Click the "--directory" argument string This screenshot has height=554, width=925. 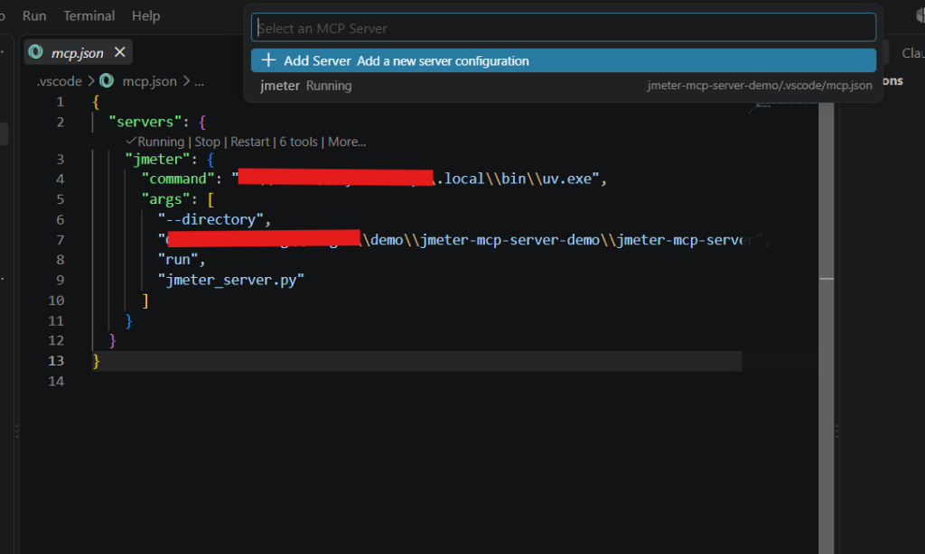[210, 220]
